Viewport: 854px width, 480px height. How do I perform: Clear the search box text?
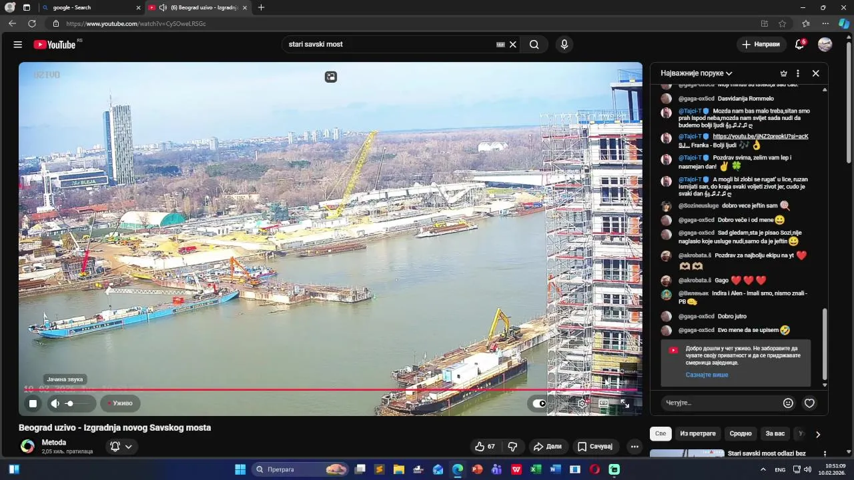pos(513,45)
